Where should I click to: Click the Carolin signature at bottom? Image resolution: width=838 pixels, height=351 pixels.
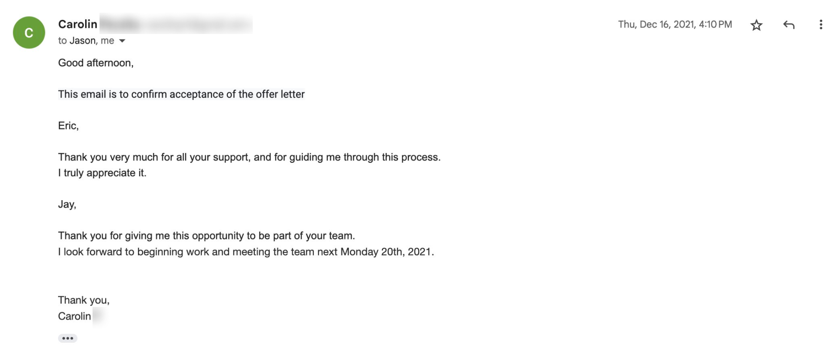[x=75, y=316]
